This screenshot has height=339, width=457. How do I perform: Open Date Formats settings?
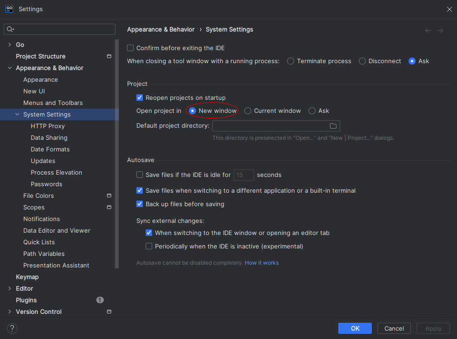click(50, 149)
